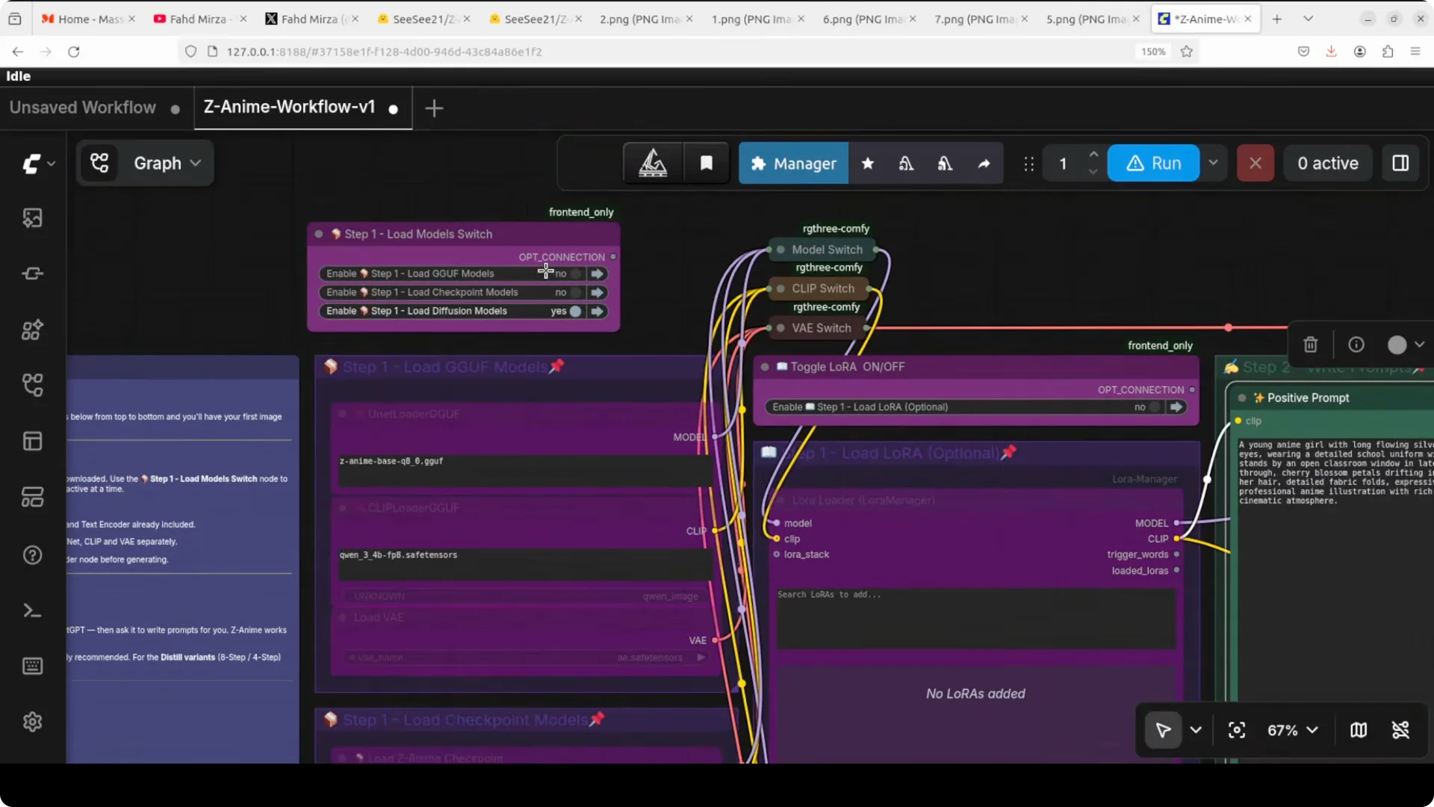Image resolution: width=1434 pixels, height=807 pixels.
Task: Open the keyboard shortcuts panel icon
Action: tap(32, 667)
